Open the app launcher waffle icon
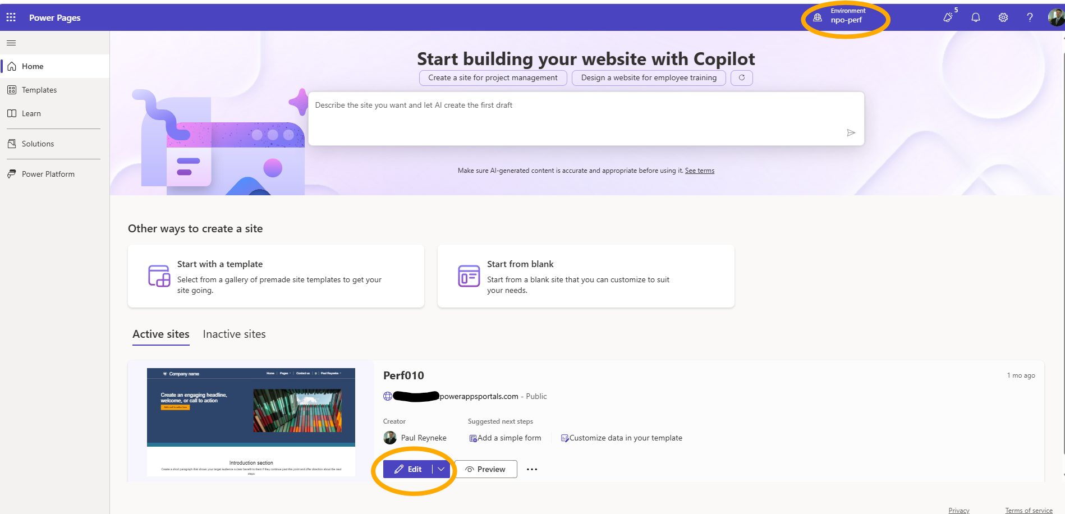Viewport: 1065px width, 514px height. click(11, 17)
